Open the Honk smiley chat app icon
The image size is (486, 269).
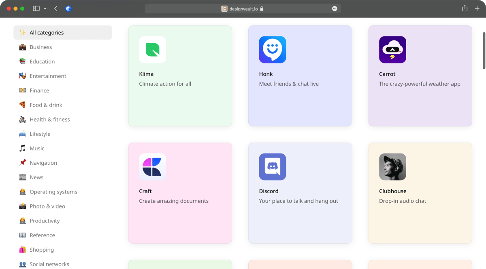tap(273, 50)
